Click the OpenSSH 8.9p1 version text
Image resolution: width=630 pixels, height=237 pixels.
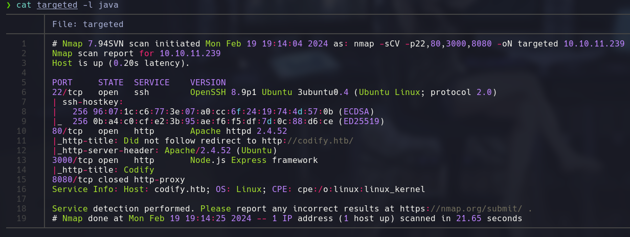pyautogui.click(x=223, y=92)
